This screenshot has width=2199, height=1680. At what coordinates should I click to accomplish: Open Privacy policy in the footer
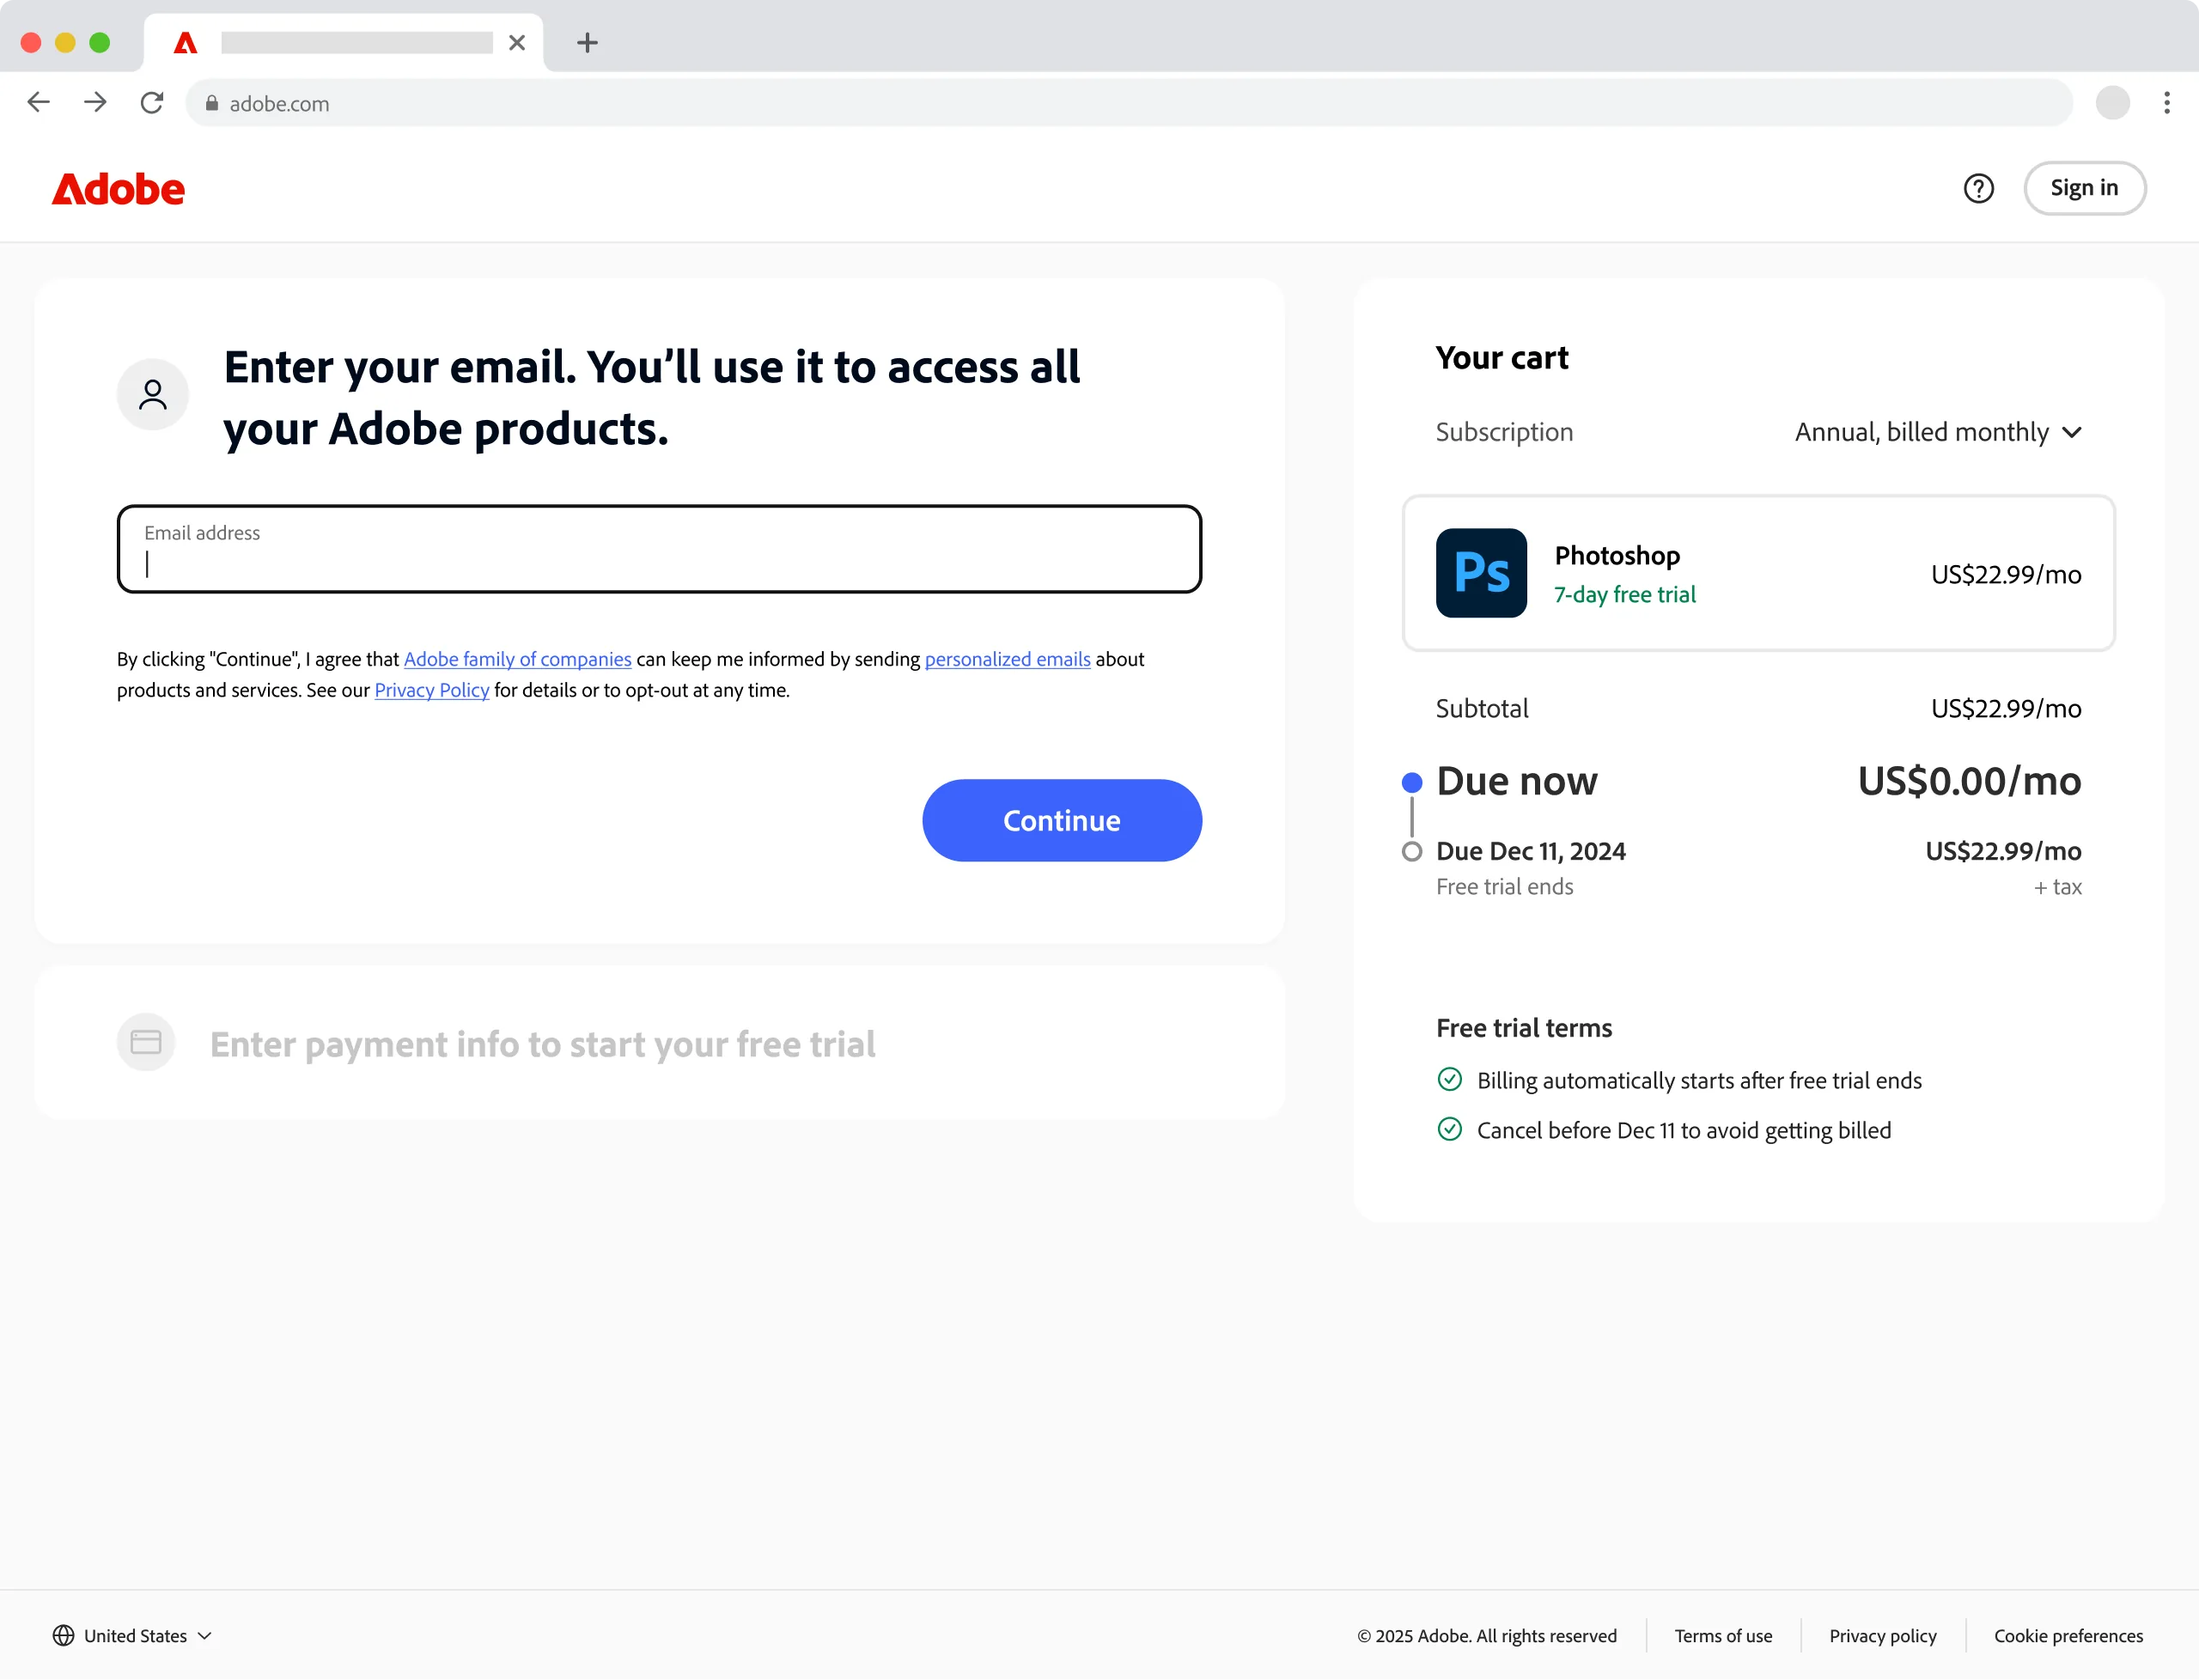1882,1635
